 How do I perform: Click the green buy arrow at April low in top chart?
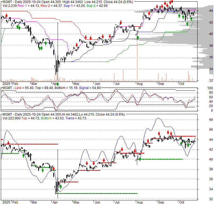(58, 76)
